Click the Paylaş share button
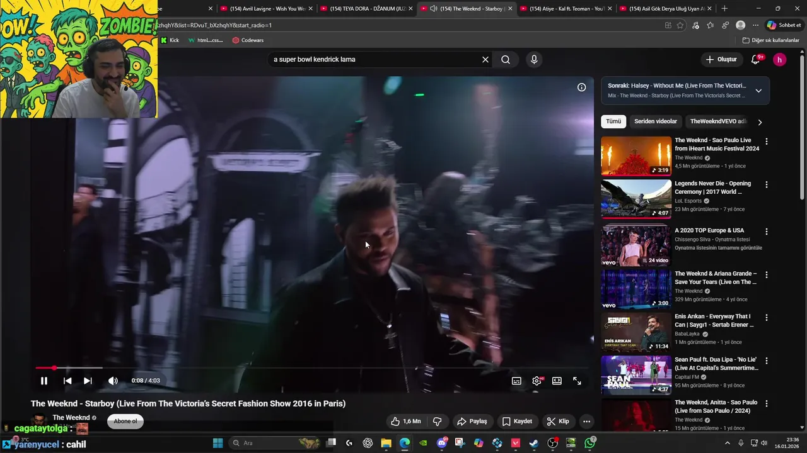 (472, 422)
